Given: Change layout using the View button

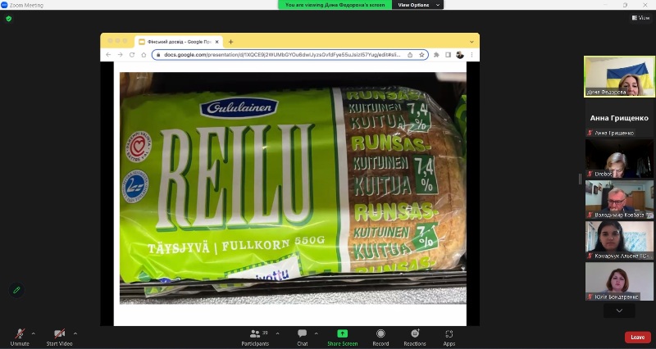Looking at the screenshot, I should [x=640, y=17].
